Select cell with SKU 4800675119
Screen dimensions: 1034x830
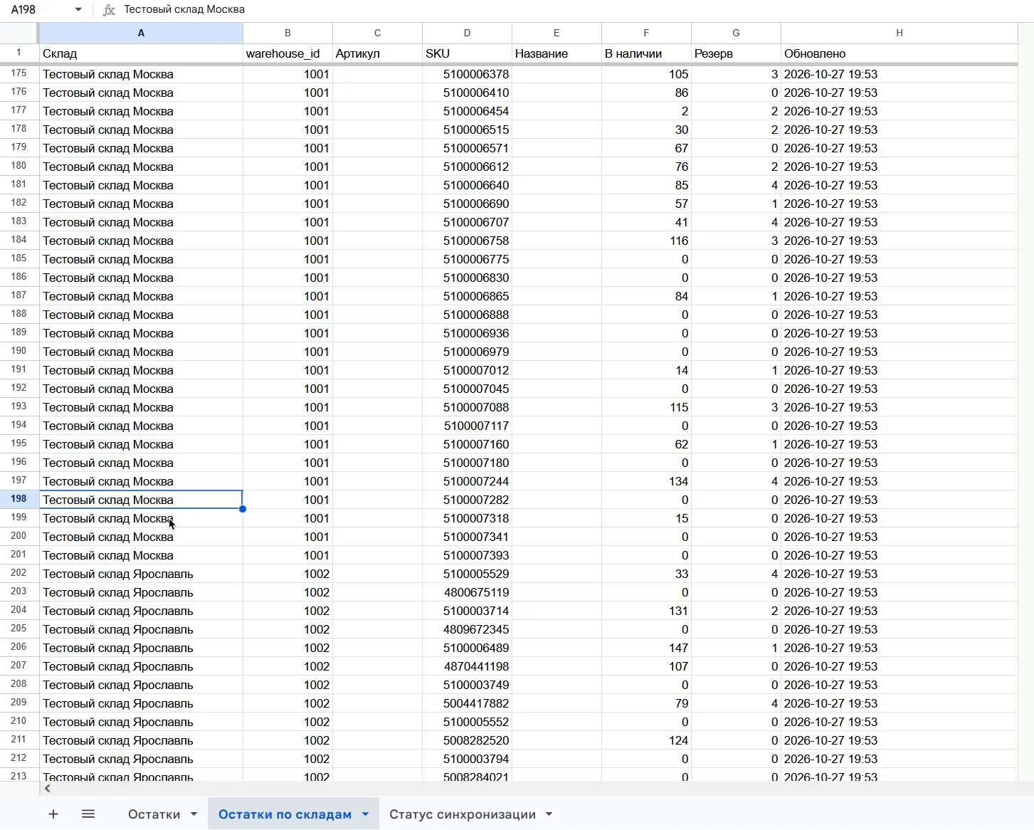[467, 592]
